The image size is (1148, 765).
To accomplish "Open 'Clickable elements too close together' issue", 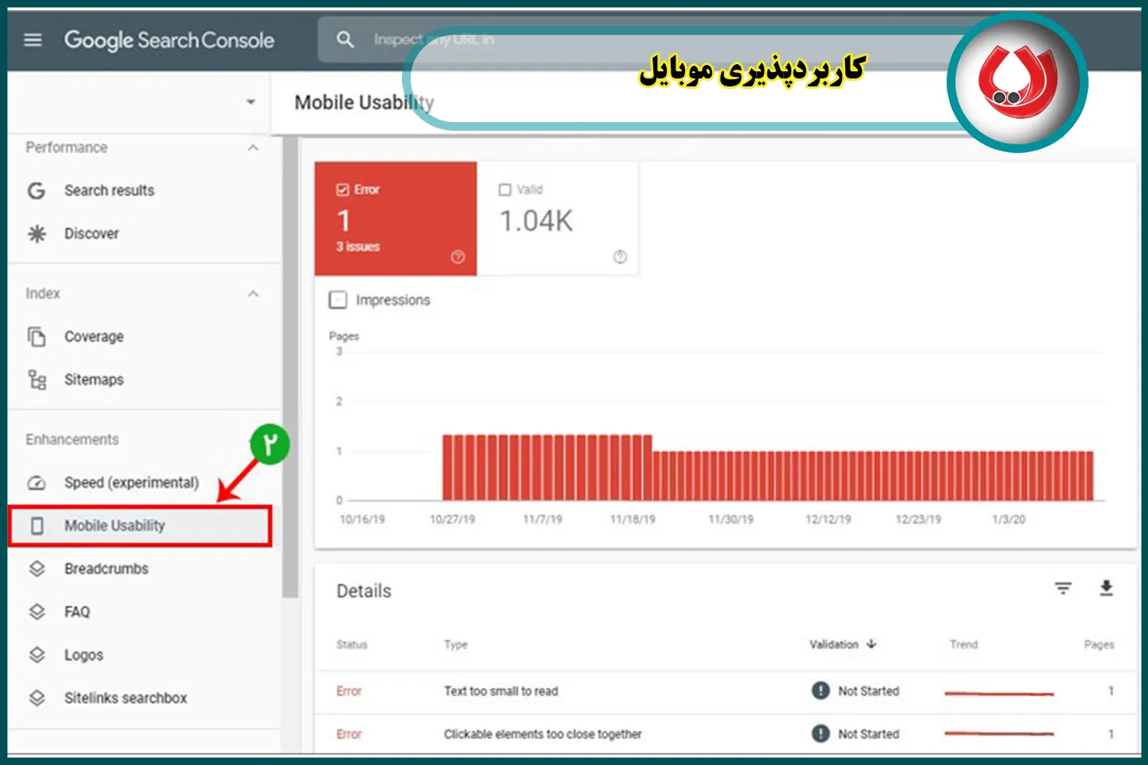I will coord(543,734).
